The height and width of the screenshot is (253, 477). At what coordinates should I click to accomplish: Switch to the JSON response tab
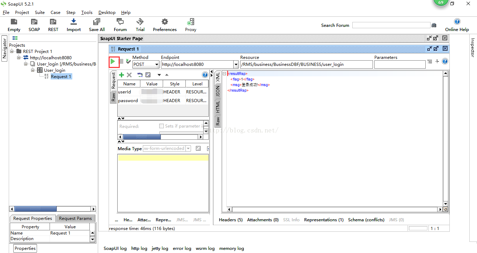tap(218, 91)
